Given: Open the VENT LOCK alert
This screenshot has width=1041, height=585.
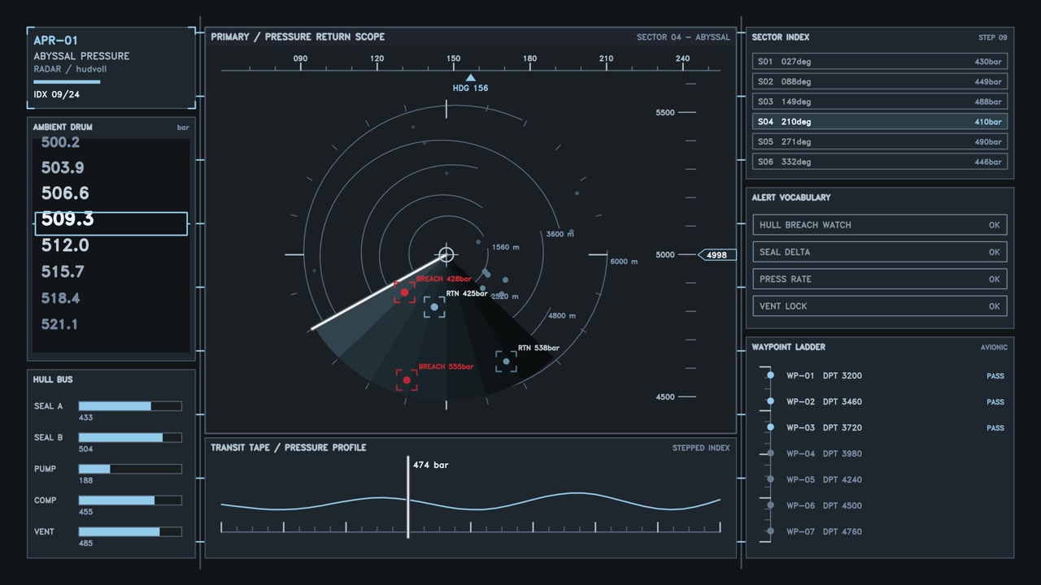Looking at the screenshot, I should (880, 306).
